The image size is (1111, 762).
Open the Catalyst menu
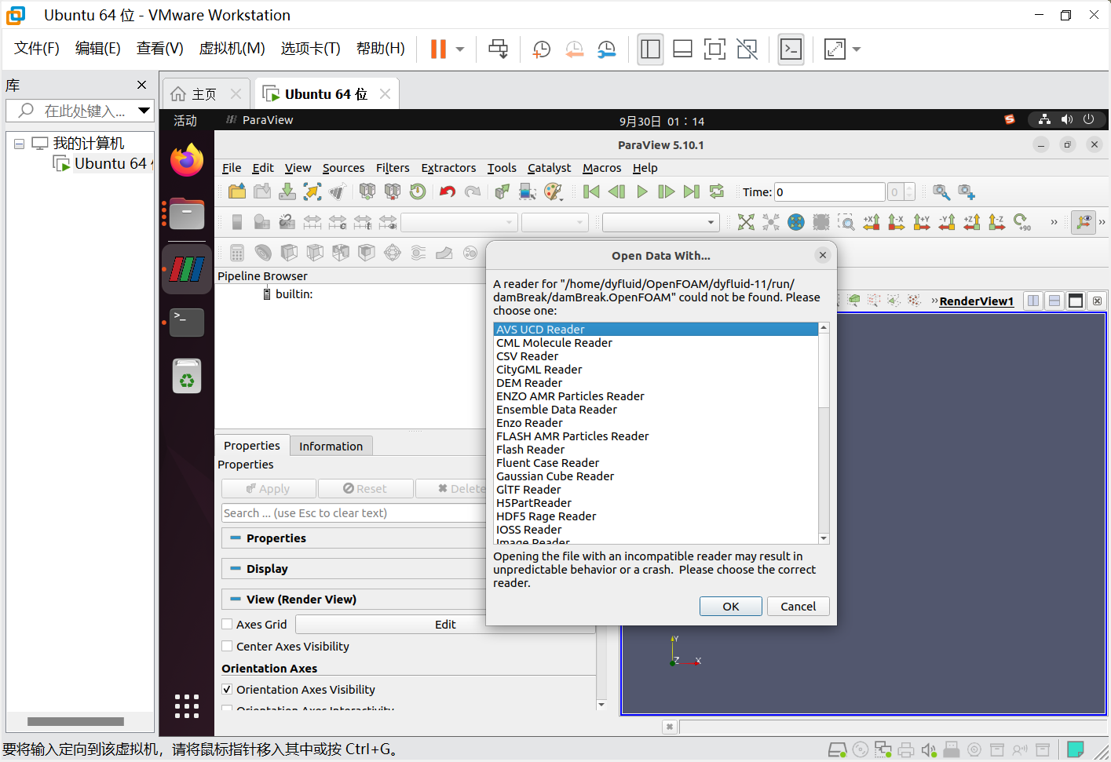point(549,168)
